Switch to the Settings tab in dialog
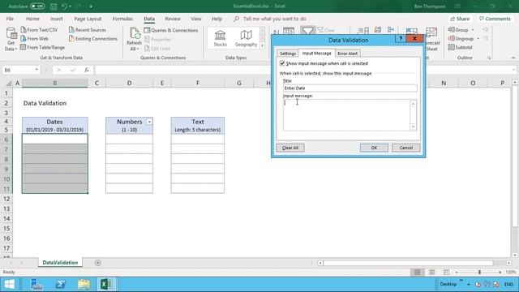Screen dimensions: 519x292 tap(288, 54)
